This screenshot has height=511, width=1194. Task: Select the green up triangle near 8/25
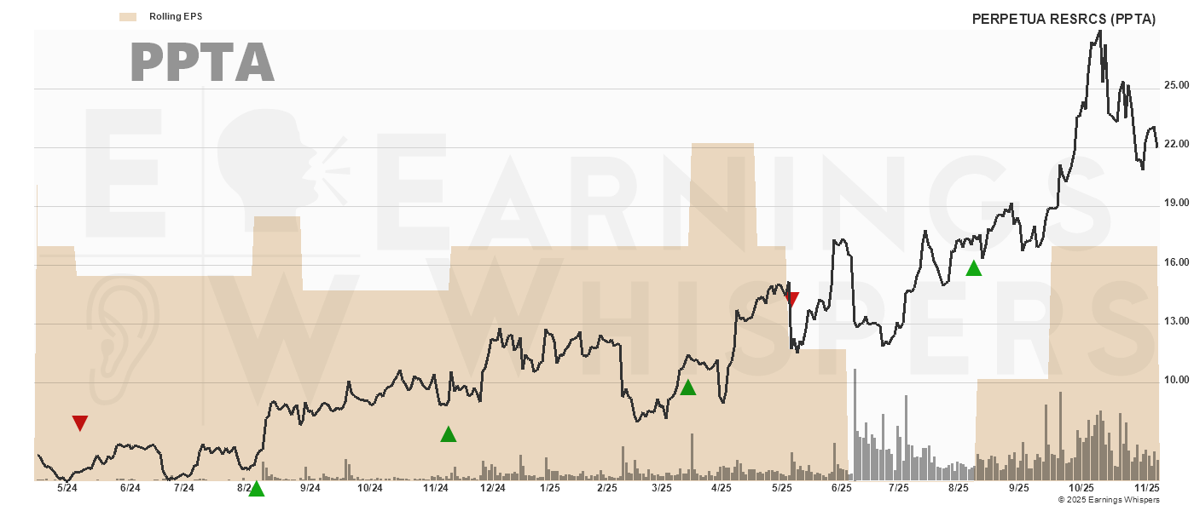(x=974, y=268)
